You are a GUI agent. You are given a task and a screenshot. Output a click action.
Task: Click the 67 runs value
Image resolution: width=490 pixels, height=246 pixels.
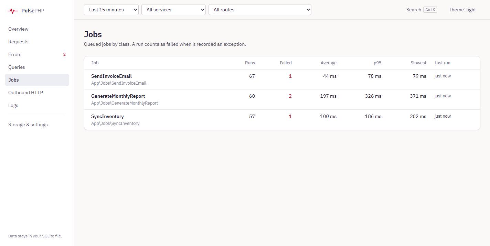tap(252, 76)
